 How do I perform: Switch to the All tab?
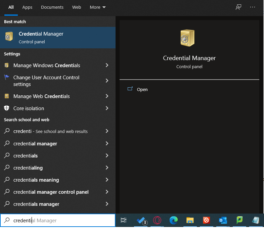tap(11, 7)
